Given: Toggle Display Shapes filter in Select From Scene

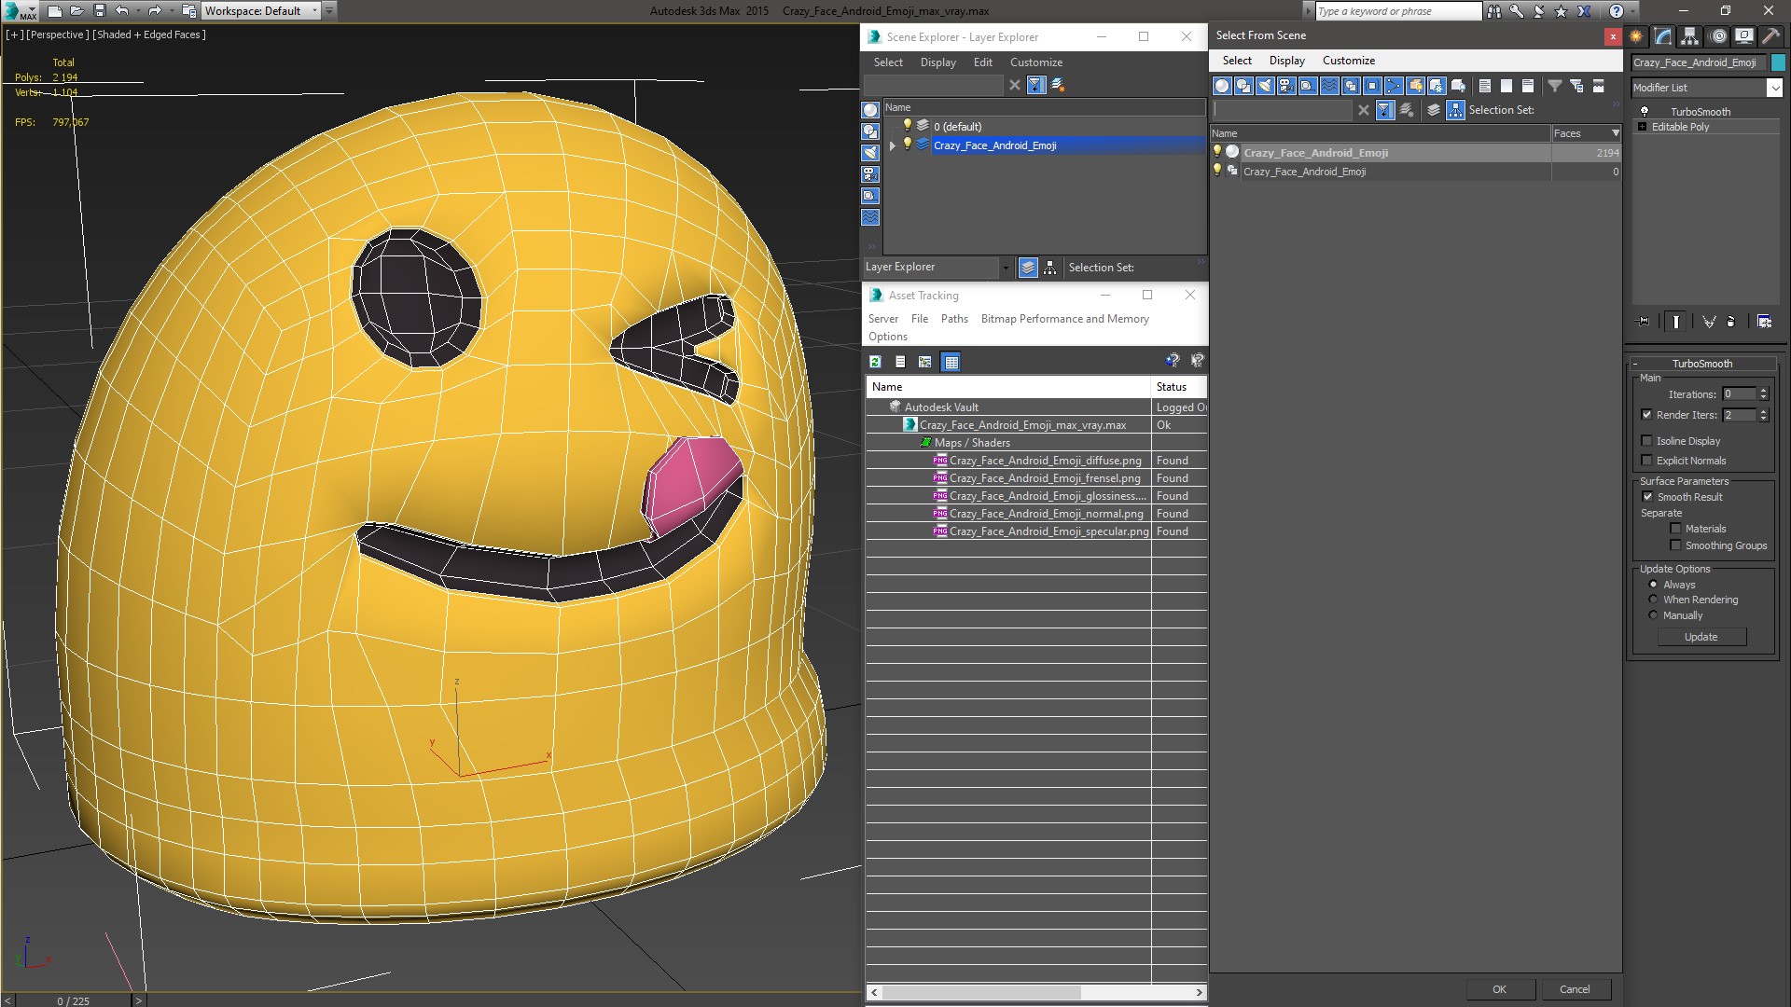Looking at the screenshot, I should (1243, 86).
